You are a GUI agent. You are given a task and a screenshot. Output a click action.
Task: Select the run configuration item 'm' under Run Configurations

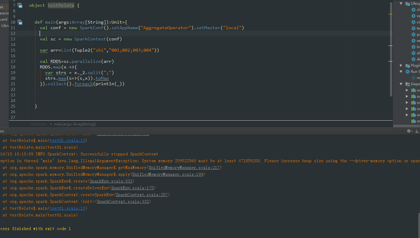click(416, 78)
